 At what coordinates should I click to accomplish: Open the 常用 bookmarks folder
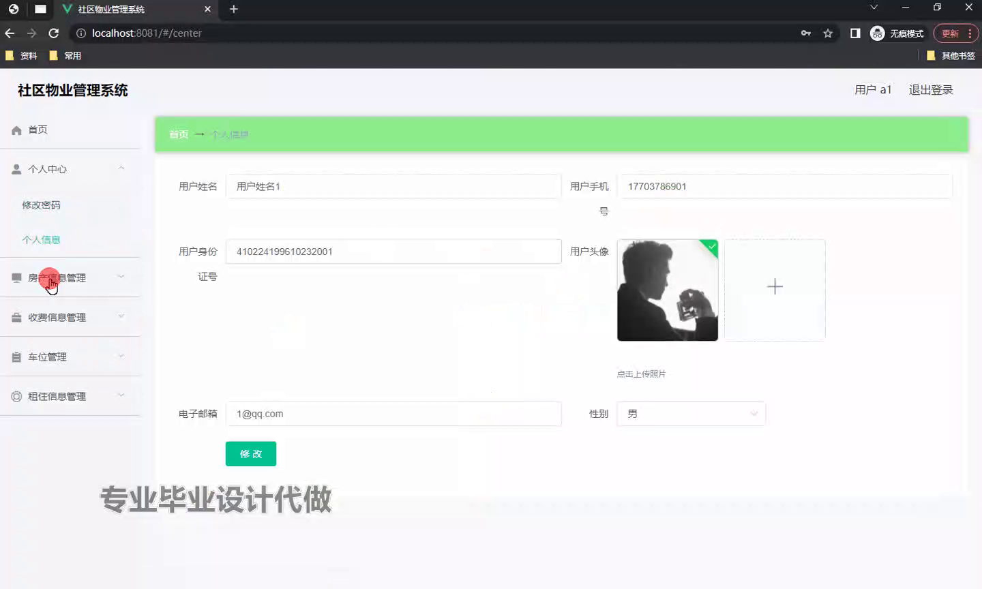[65, 56]
